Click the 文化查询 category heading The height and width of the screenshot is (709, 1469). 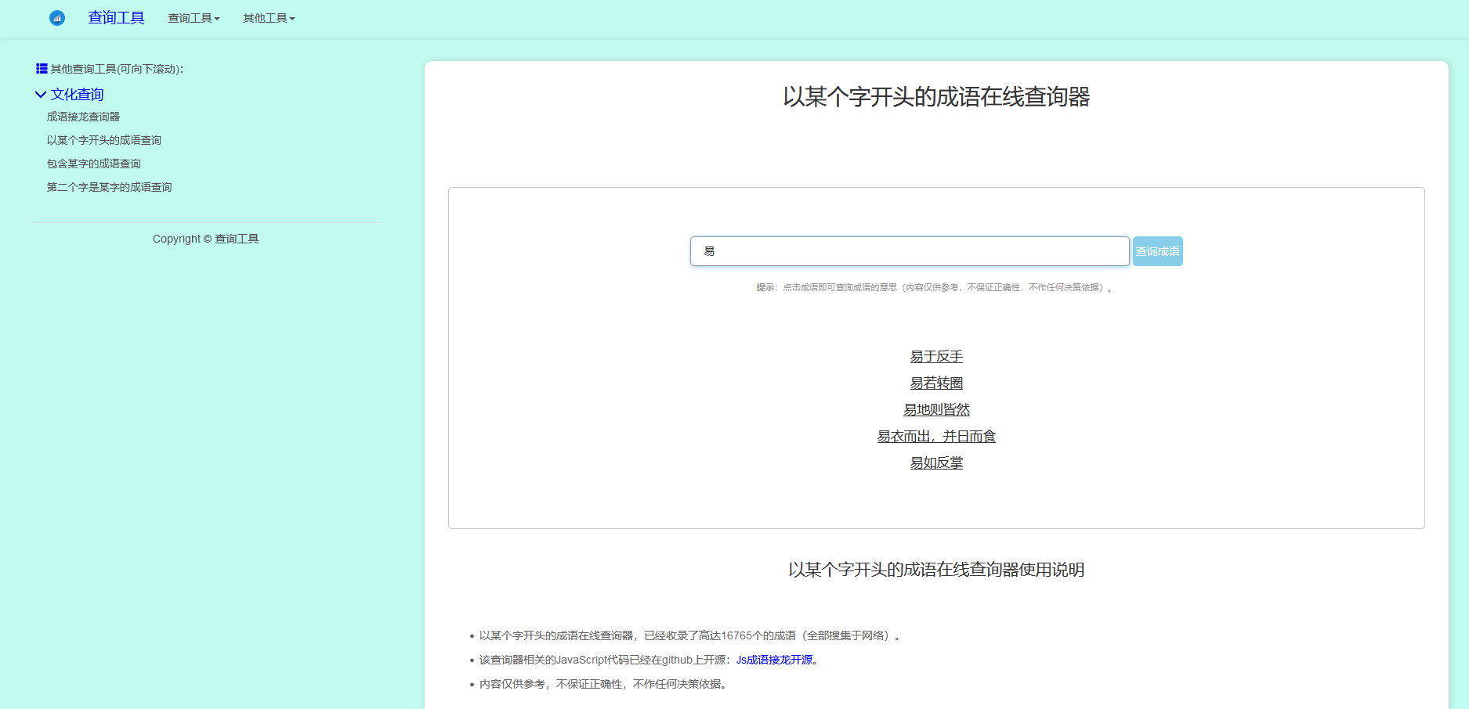tap(77, 95)
